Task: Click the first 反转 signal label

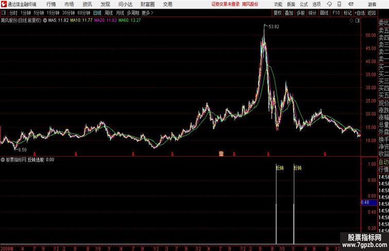Action: 280,168
